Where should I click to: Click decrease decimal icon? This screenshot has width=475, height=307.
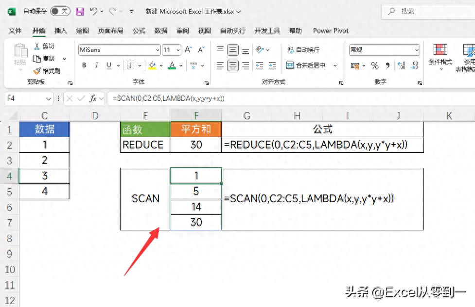414,65
